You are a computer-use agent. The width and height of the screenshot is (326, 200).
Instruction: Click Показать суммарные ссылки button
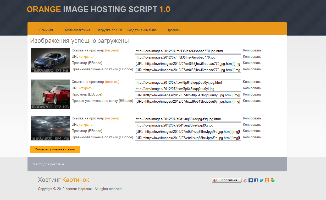tap(55, 149)
